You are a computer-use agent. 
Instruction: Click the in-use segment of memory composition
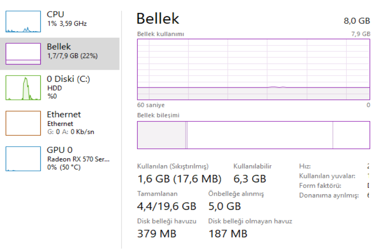pos(161,135)
